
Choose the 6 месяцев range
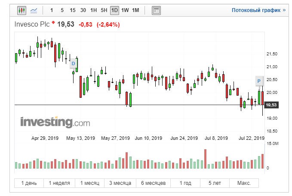coord(153,183)
